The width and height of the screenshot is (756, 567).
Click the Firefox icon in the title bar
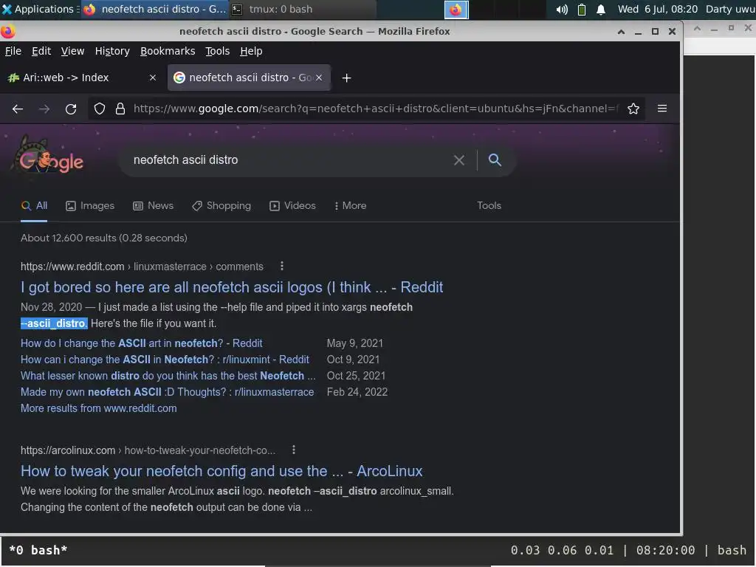(8, 31)
